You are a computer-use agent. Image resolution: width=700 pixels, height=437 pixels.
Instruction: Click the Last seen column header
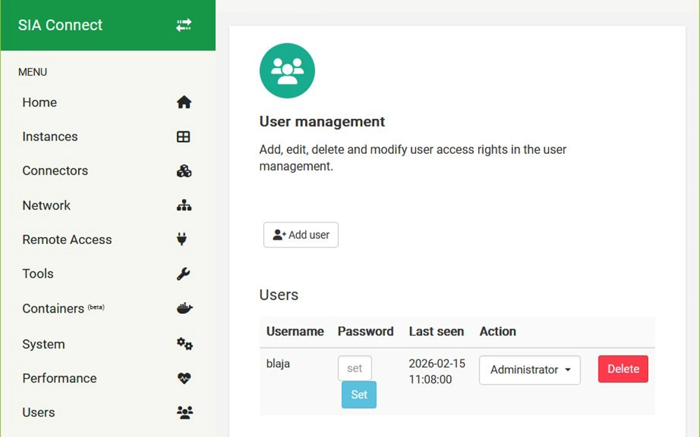(x=437, y=331)
